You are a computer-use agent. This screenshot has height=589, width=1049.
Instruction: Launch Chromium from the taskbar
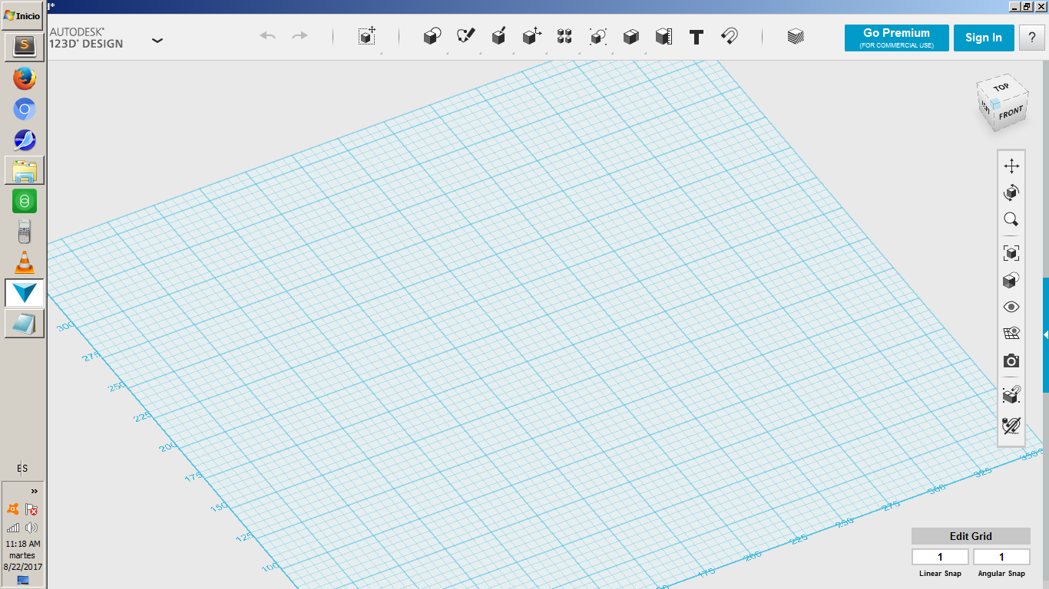[x=25, y=110]
